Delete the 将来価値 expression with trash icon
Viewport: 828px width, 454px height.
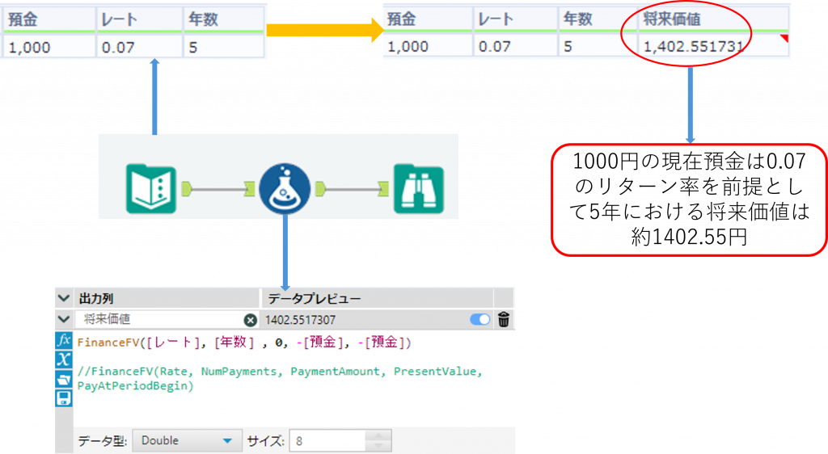coord(504,320)
